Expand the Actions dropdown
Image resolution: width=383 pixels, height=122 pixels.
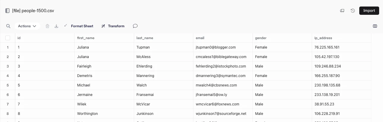click(x=27, y=26)
